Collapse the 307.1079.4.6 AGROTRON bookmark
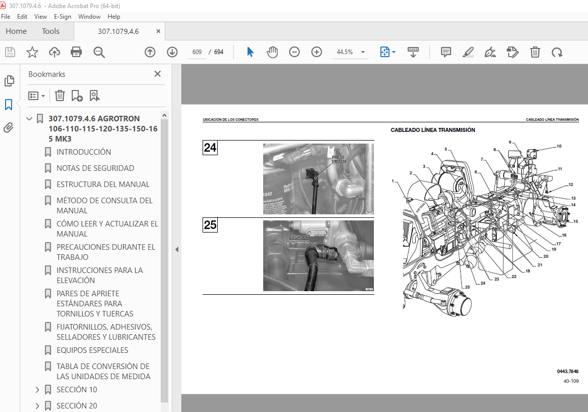The width and height of the screenshot is (588, 412). 29,119
